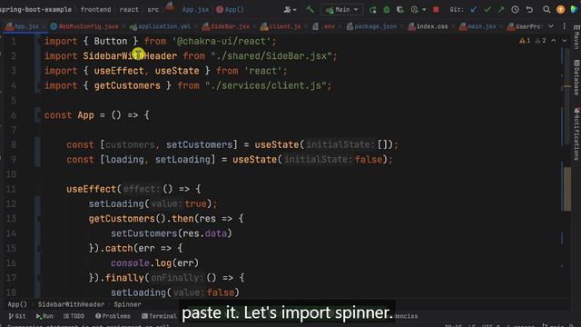The height and width of the screenshot is (327, 581).
Task: Open the Maven tool window
Action: click(x=576, y=37)
